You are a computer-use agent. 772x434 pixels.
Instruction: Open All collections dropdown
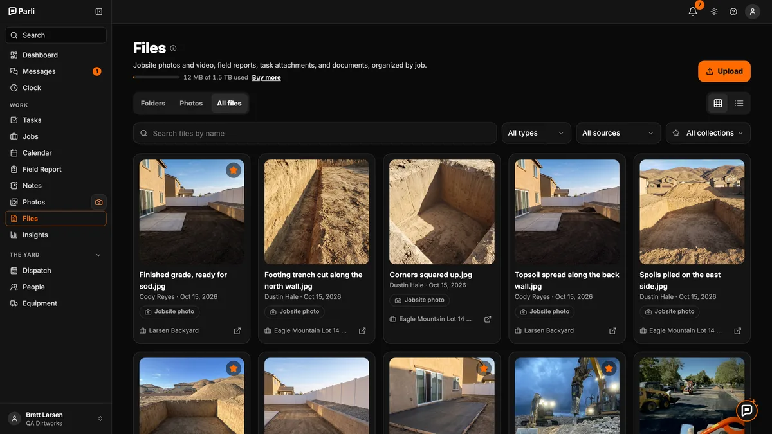[708, 133]
